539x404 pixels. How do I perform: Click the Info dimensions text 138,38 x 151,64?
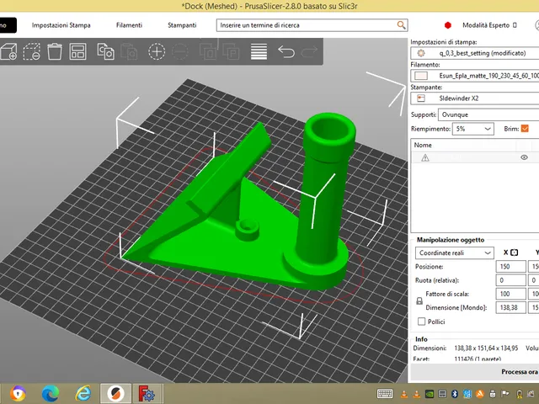(x=486, y=348)
